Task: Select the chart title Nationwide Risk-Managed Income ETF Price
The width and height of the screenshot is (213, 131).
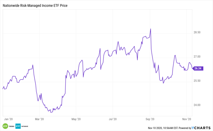Action: (37, 5)
